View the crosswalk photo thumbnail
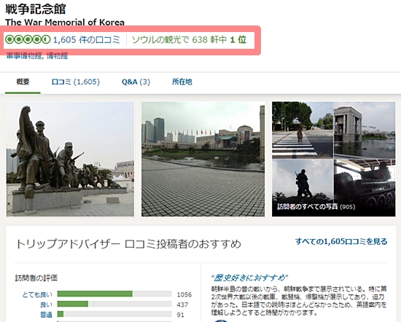The height and width of the screenshot is (322, 401). [x=303, y=130]
